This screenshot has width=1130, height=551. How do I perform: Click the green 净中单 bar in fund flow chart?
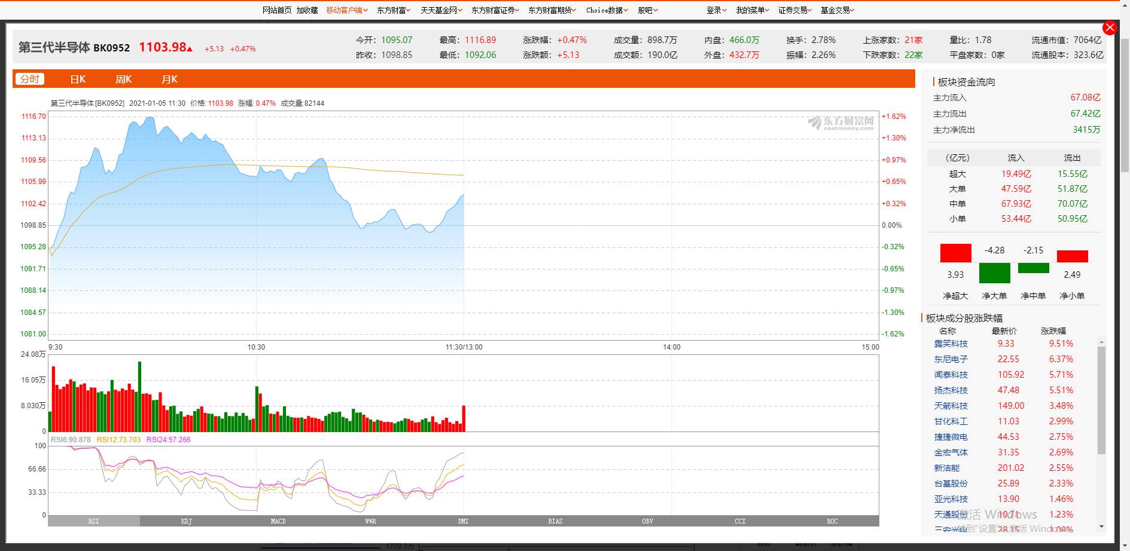1033,268
